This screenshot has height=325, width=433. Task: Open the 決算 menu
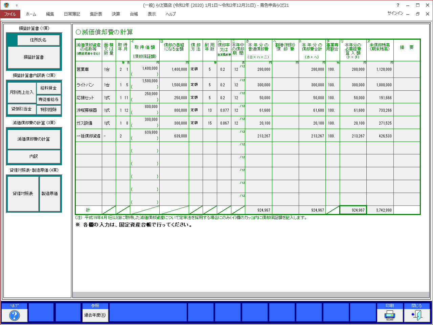click(116, 14)
